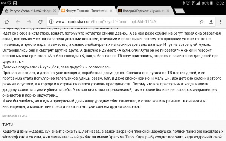Bookmark page with the star icon

(x=202, y=21)
